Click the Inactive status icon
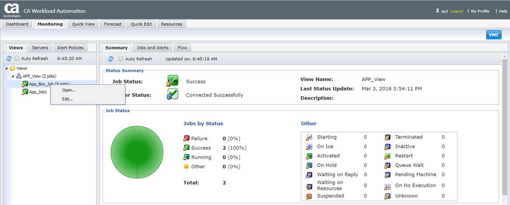Viewport: 510px width, 205px height. pyautogui.click(x=387, y=147)
